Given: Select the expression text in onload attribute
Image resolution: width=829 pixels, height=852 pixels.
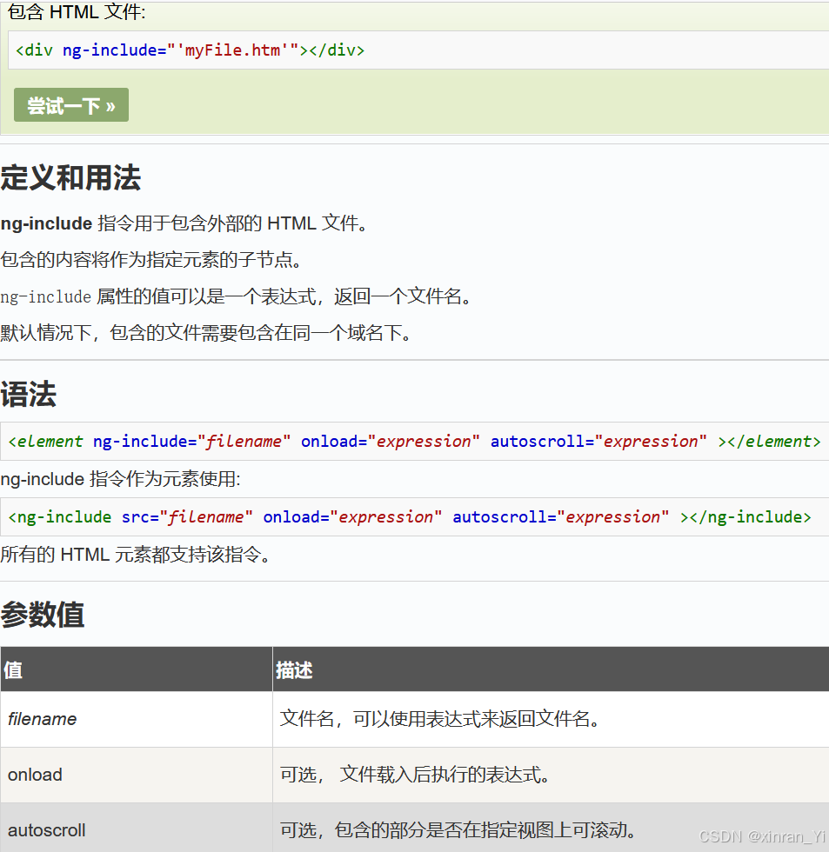Looking at the screenshot, I should click(x=425, y=442).
